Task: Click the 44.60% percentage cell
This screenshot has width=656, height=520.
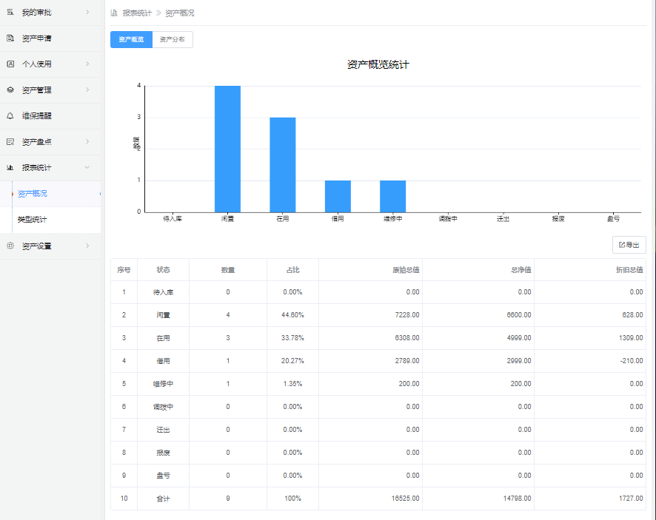Action: pos(293,315)
